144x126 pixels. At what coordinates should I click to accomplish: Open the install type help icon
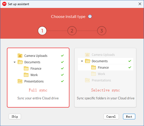click(90, 17)
